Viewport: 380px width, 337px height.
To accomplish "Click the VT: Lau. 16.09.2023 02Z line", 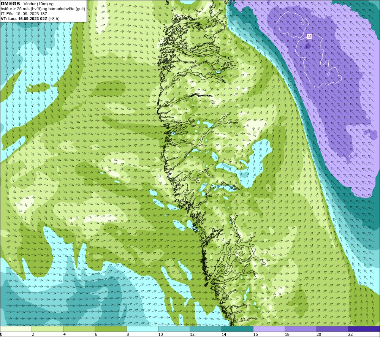I will click(x=30, y=19).
